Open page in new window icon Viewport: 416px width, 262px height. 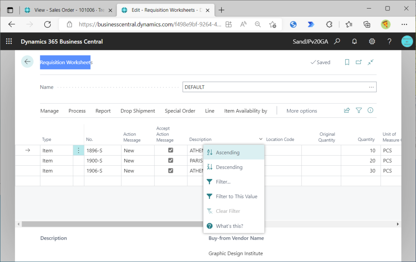click(359, 62)
